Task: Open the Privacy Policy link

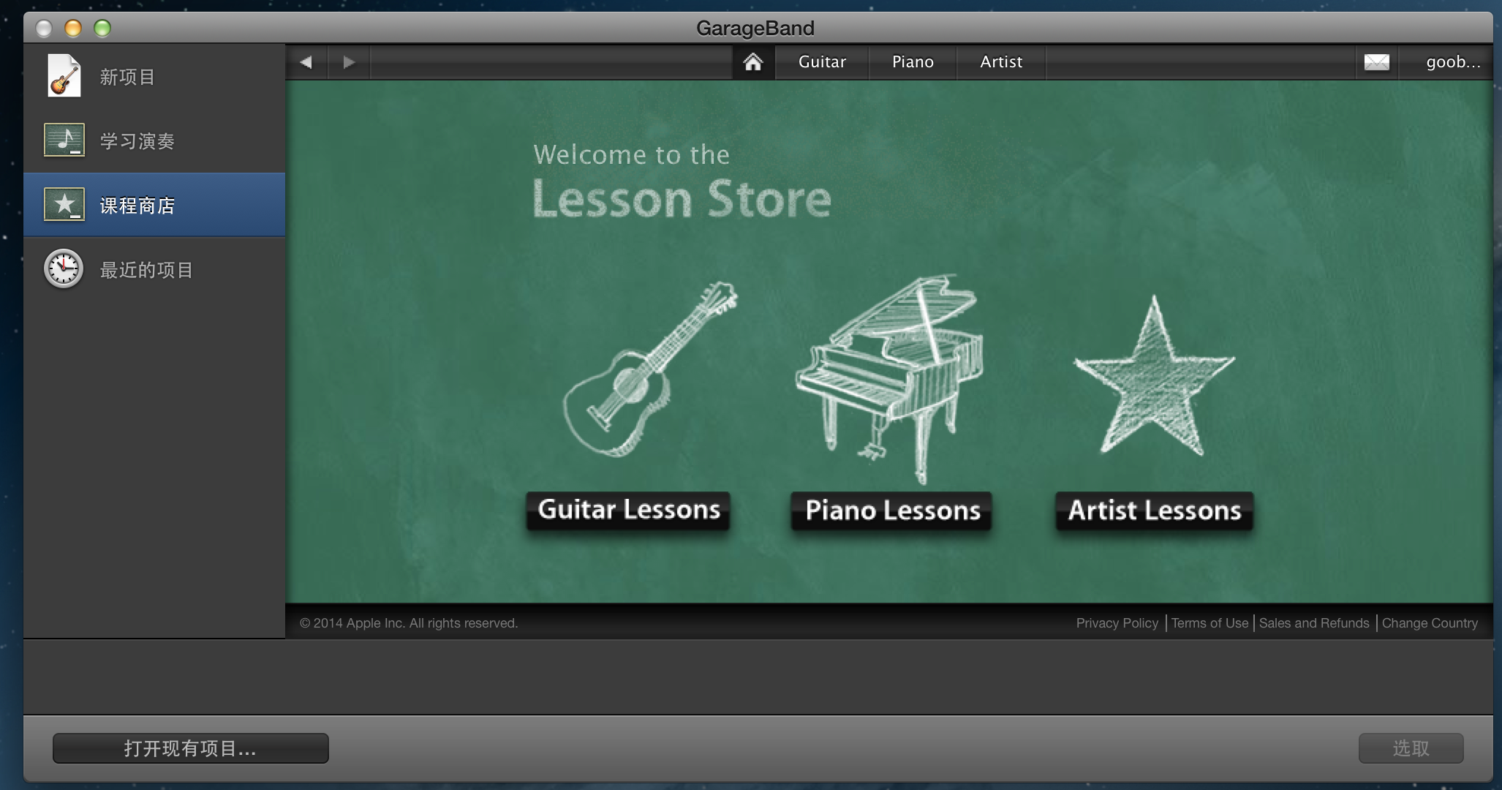Action: (x=1117, y=623)
